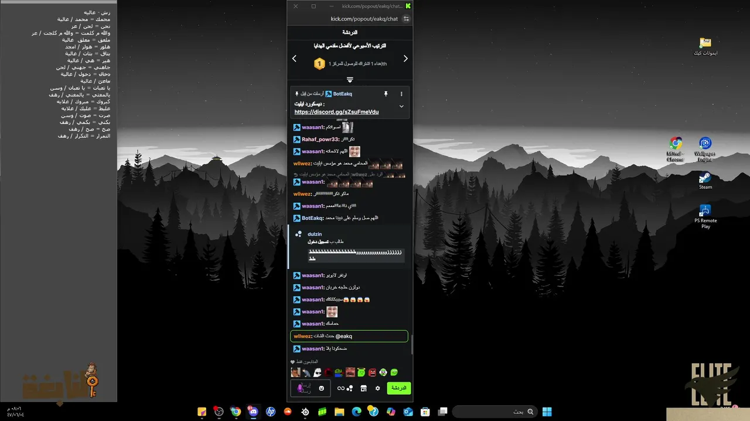Open the green panels app on taskbar
The width and height of the screenshot is (750, 421).
click(322, 412)
